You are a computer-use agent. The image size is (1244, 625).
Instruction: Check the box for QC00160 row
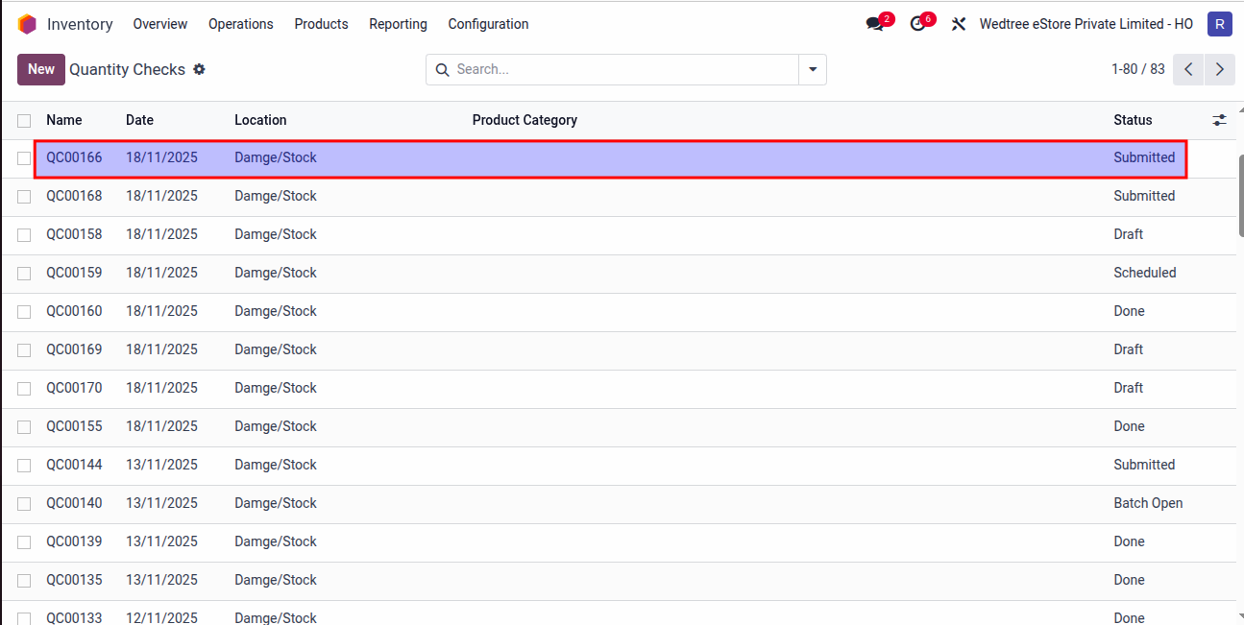pyautogui.click(x=24, y=312)
